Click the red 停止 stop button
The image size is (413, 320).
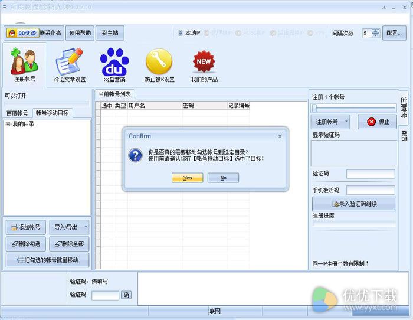(377, 122)
